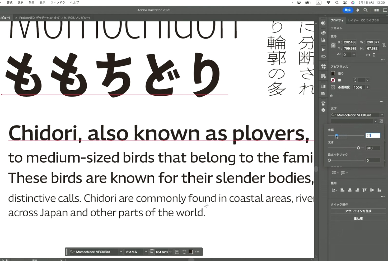The height and width of the screenshot is (261, 388).
Task: Click the 重ね順 button
Action: 358,218
